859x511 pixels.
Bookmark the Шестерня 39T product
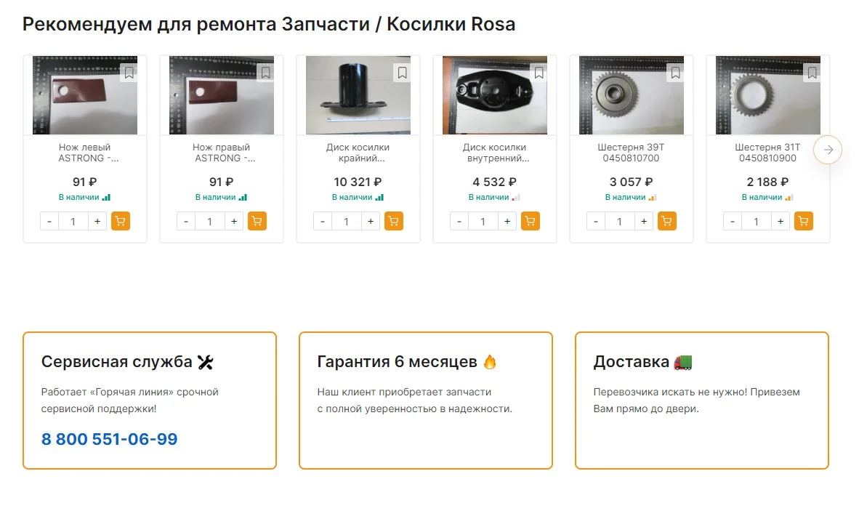[675, 73]
